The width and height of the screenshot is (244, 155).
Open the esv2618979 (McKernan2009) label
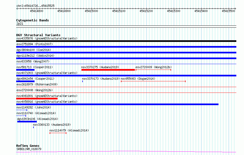point(37,84)
